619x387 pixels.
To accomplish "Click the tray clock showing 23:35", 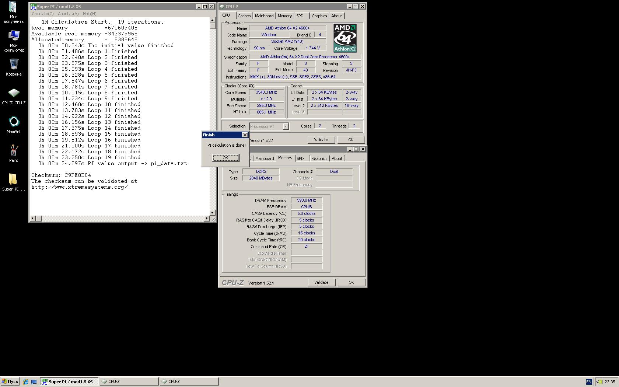I will pyautogui.click(x=610, y=382).
